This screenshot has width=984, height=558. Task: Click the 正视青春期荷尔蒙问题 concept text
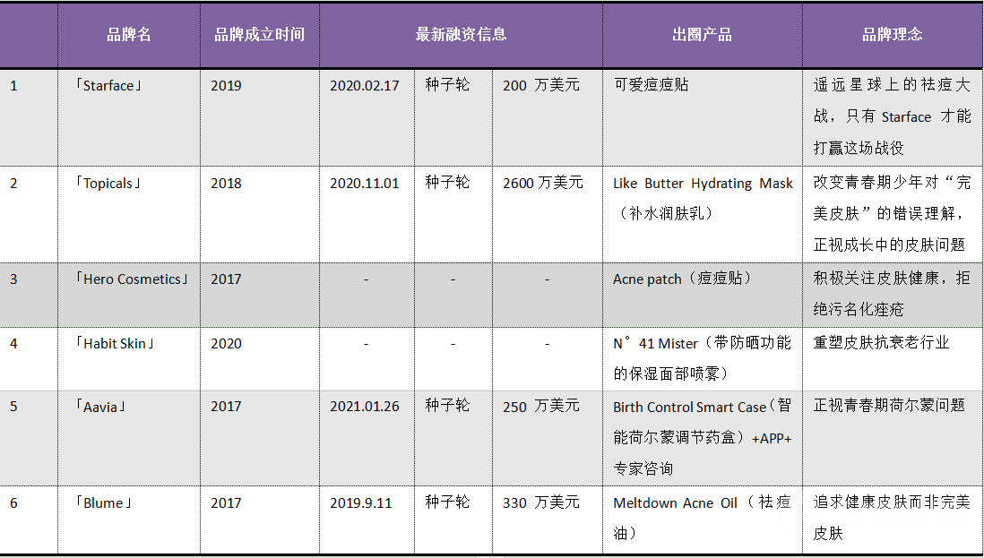coord(889,405)
